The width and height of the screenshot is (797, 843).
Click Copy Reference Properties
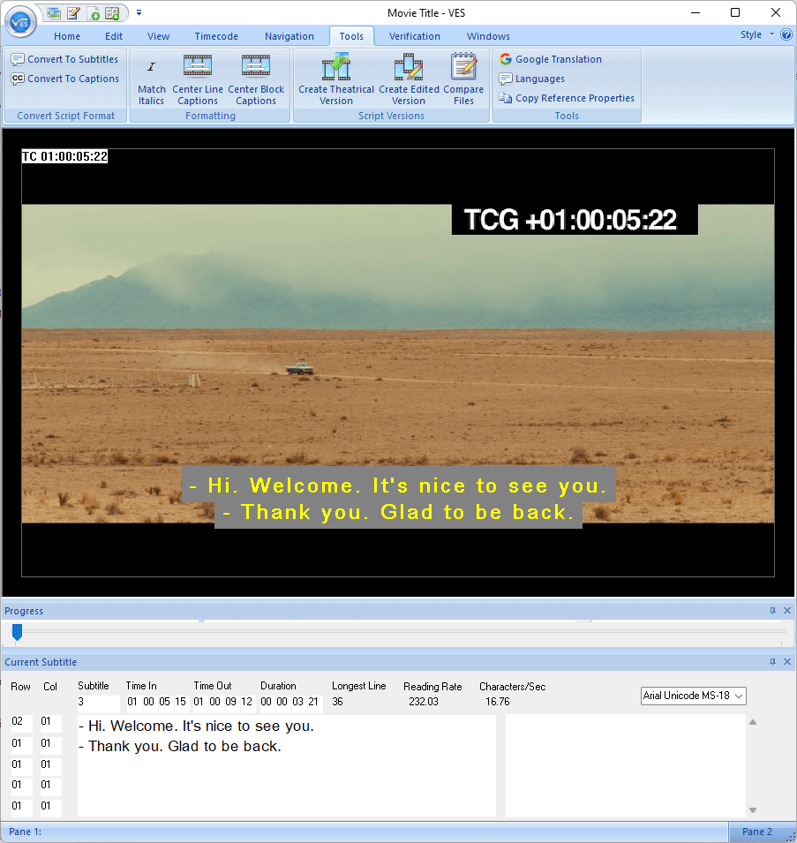567,98
